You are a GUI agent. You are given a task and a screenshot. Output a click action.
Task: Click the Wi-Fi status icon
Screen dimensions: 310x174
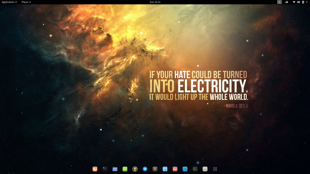(294, 2)
